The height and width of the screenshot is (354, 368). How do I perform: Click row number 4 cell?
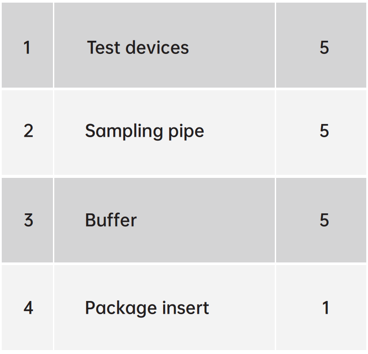28,308
